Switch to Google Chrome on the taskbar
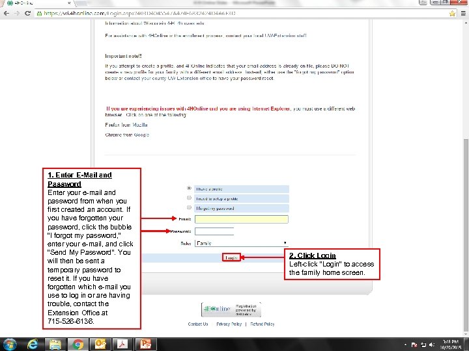Image resolution: width=469 pixels, height=351 pixels. click(x=78, y=344)
